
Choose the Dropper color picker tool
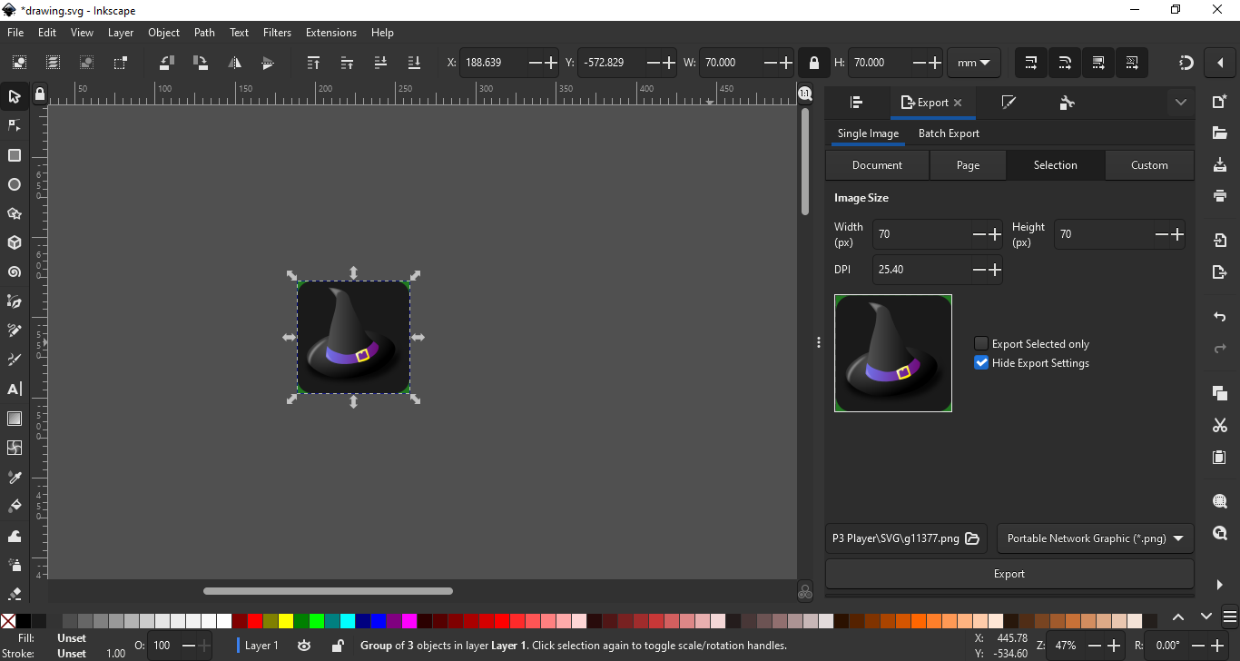pyautogui.click(x=15, y=478)
